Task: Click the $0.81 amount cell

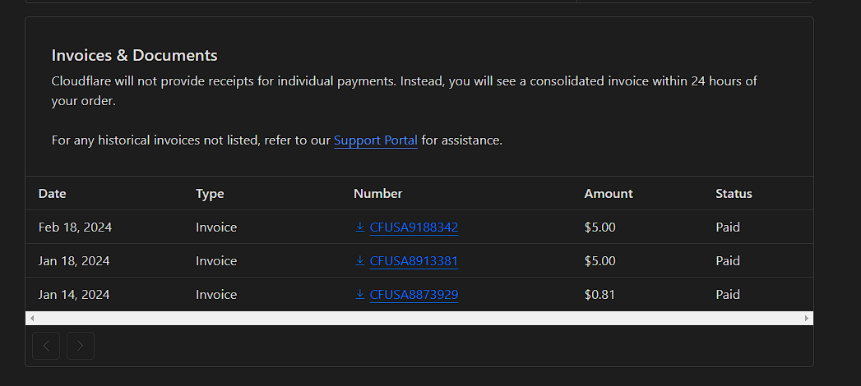Action: coord(599,295)
